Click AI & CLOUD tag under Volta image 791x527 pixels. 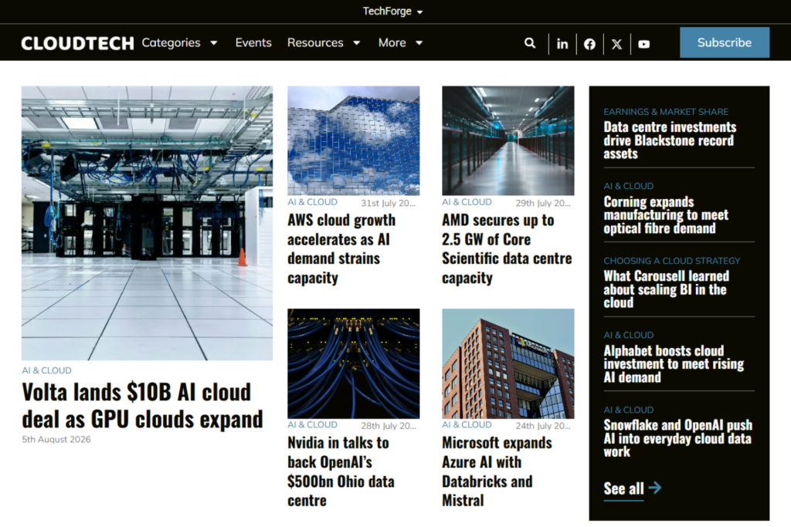[x=46, y=370]
